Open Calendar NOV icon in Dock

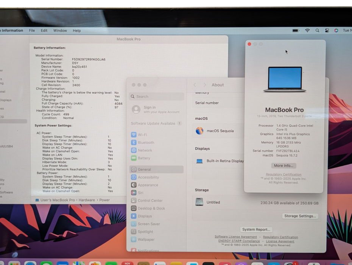tap(127, 263)
